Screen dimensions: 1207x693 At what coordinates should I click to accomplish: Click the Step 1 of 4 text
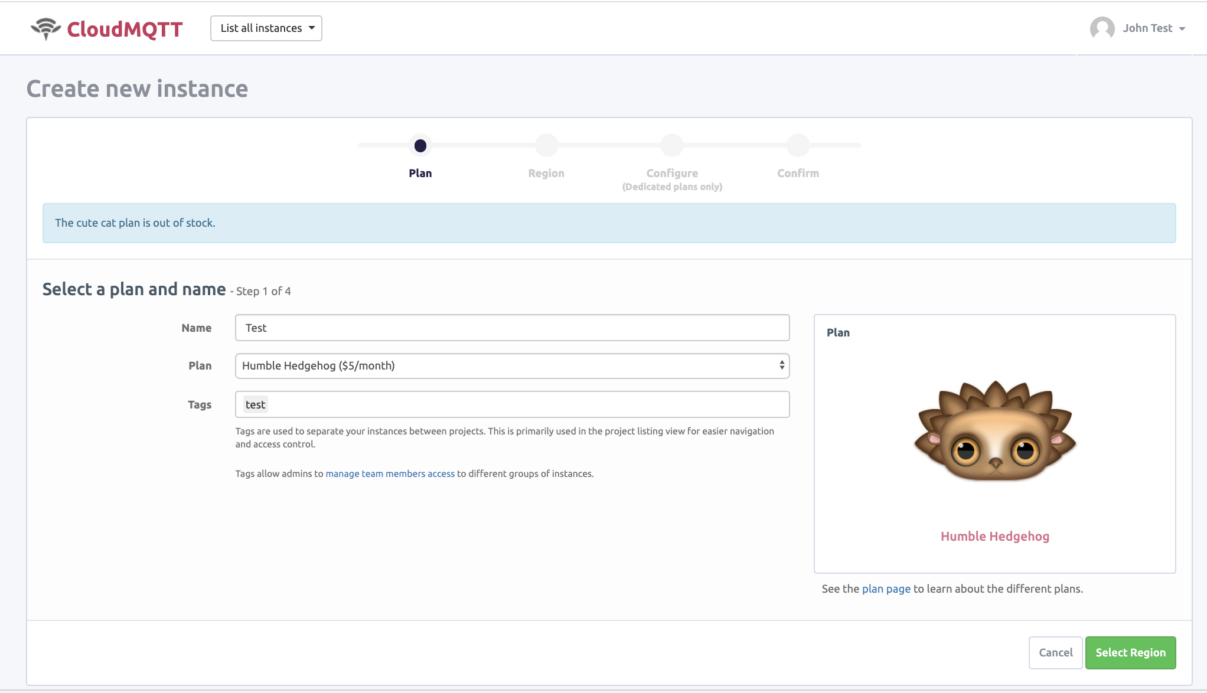(263, 291)
